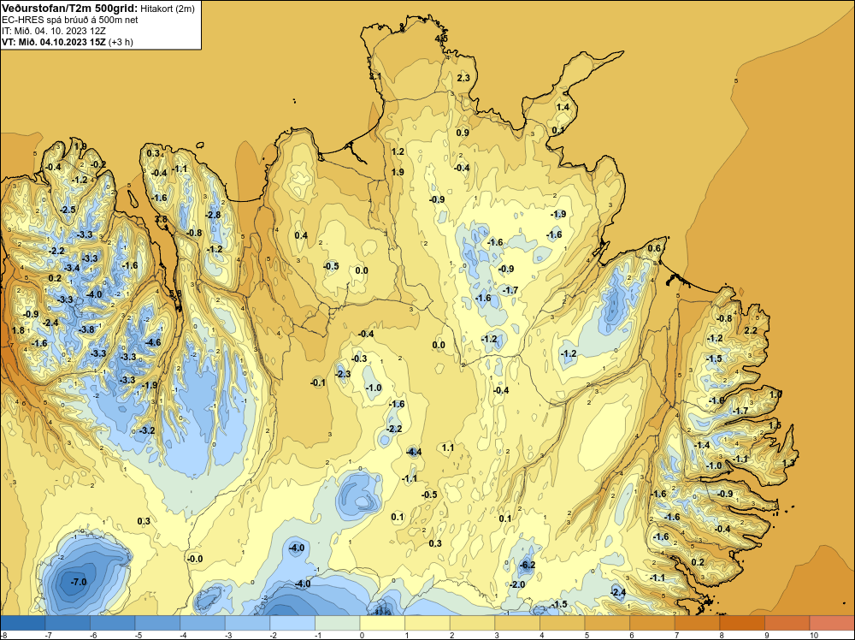855x640 pixels.
Task: Click the 4.5 value at the northern tip
Action: [x=441, y=39]
